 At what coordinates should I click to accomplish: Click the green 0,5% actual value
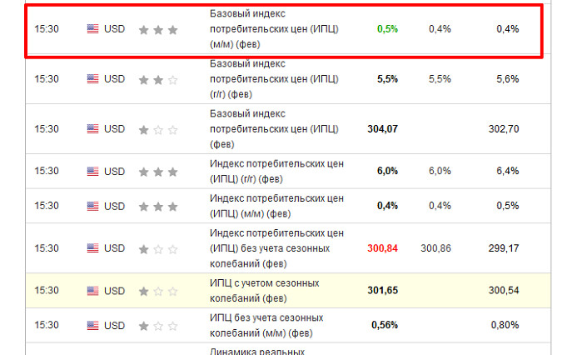tap(387, 29)
